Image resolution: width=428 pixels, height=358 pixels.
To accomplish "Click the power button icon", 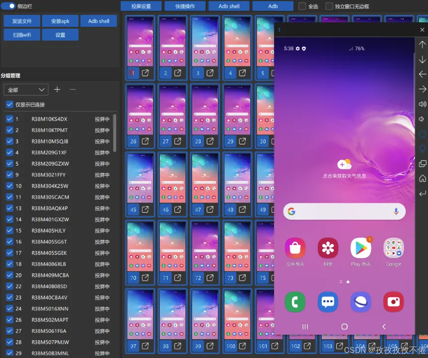I will pos(422,134).
